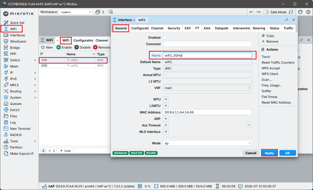The width and height of the screenshot is (313, 190).
Task: Expand the Tools submenu
Action: click(x=35, y=141)
